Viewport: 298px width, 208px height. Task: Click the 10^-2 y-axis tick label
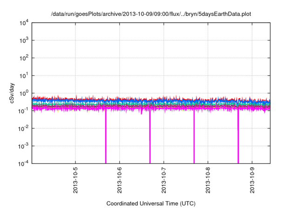click(x=23, y=129)
